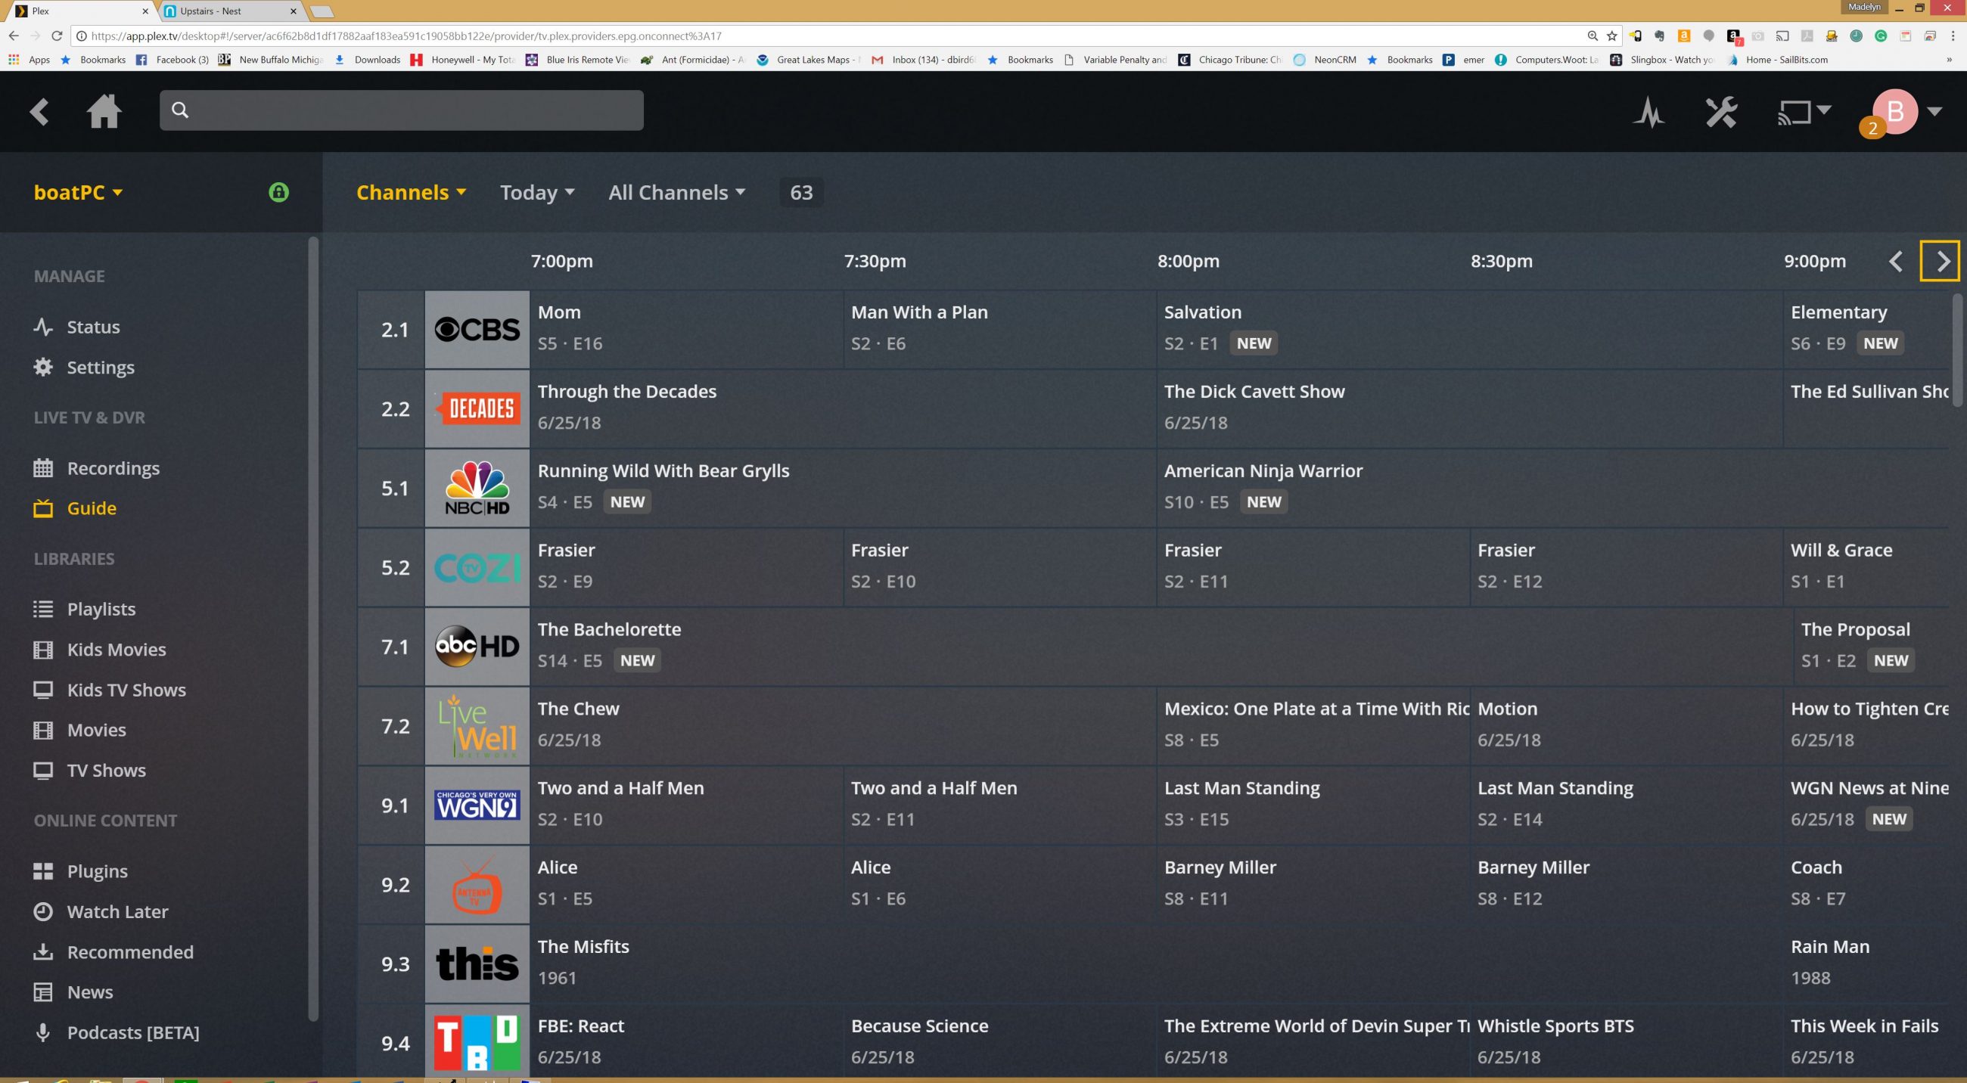Select the WGN9 channel logo
Image resolution: width=1967 pixels, height=1083 pixels.
click(x=477, y=806)
